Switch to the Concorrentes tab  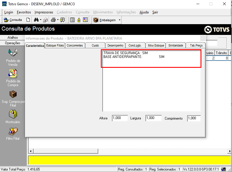pos(75,45)
